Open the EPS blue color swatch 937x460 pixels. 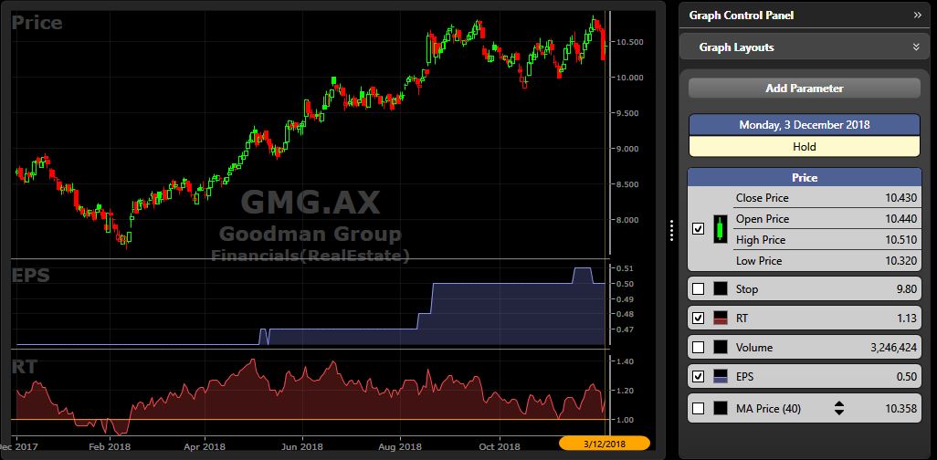tap(721, 376)
